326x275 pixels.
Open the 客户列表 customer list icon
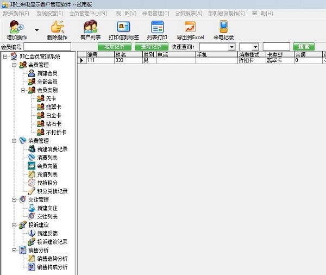(x=90, y=27)
